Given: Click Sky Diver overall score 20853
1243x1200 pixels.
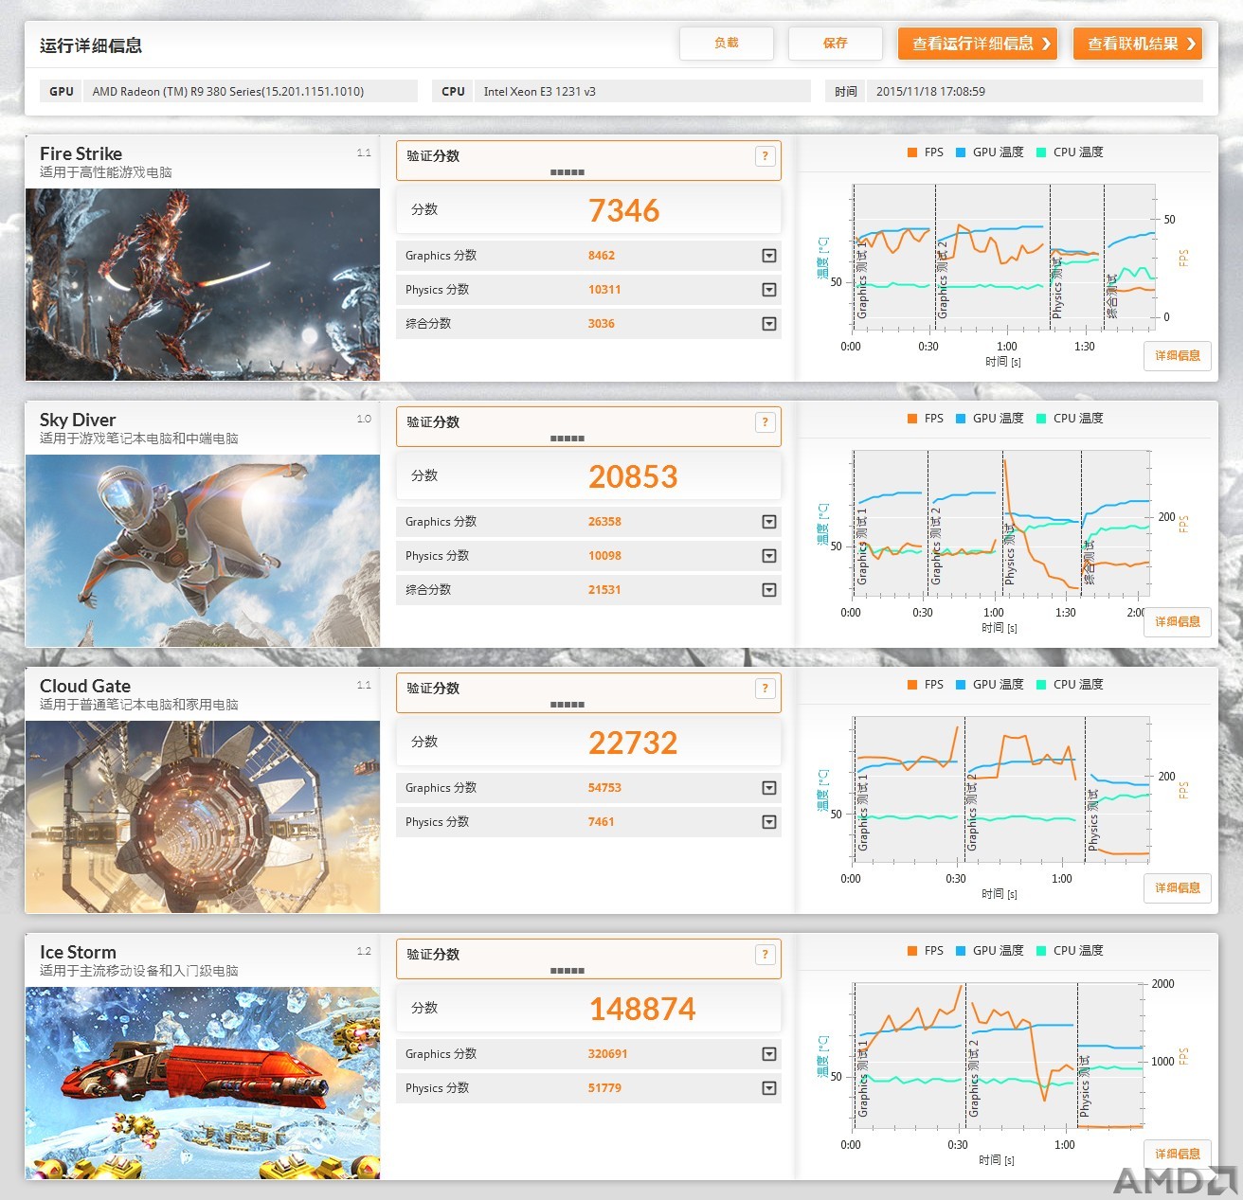Looking at the screenshot, I should tap(633, 476).
